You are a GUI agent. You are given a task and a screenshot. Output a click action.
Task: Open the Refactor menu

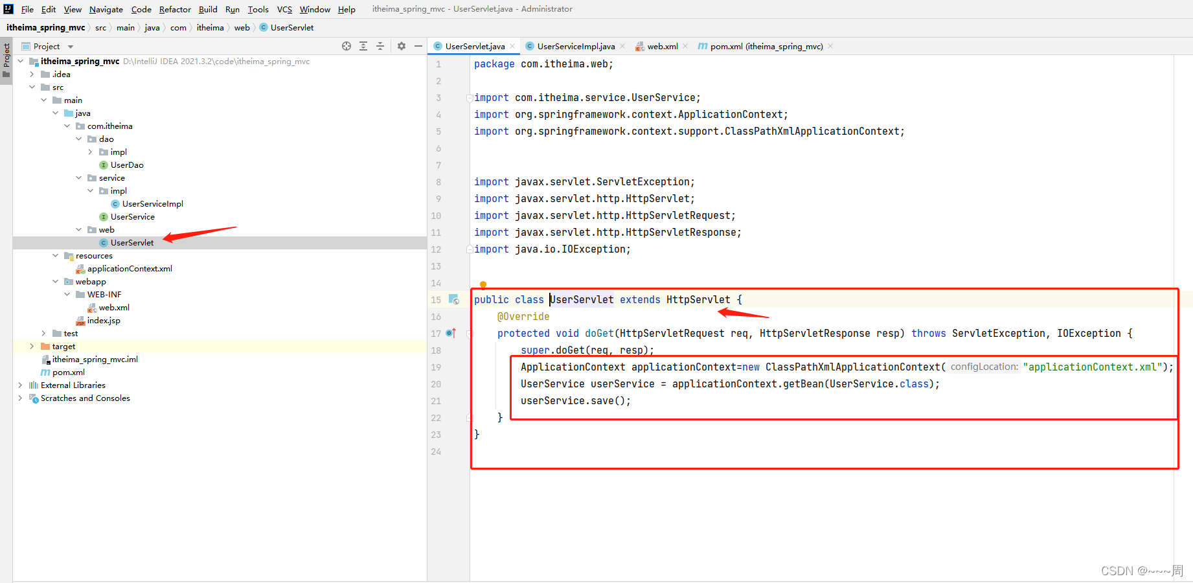(175, 9)
